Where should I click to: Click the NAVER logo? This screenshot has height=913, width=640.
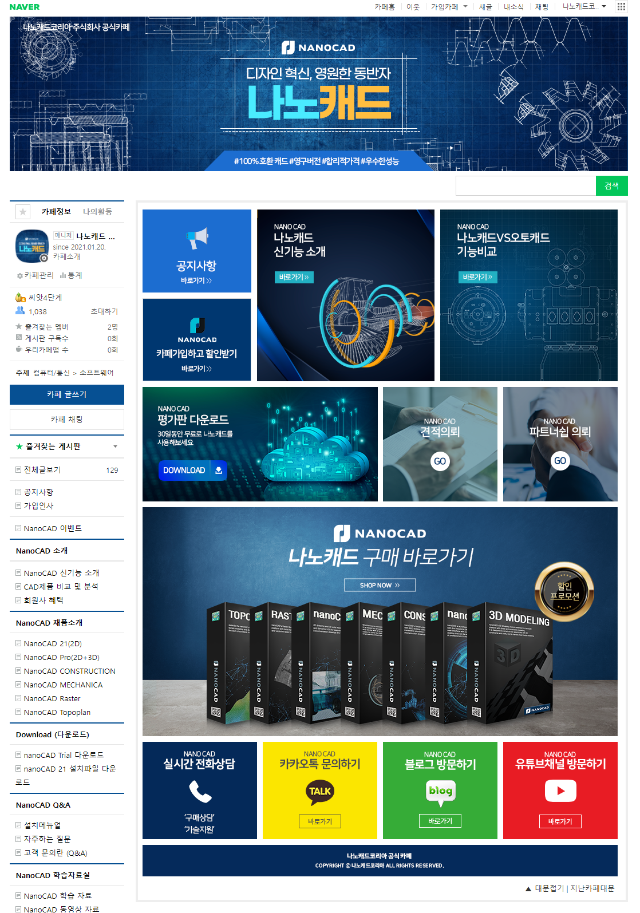pyautogui.click(x=25, y=7)
